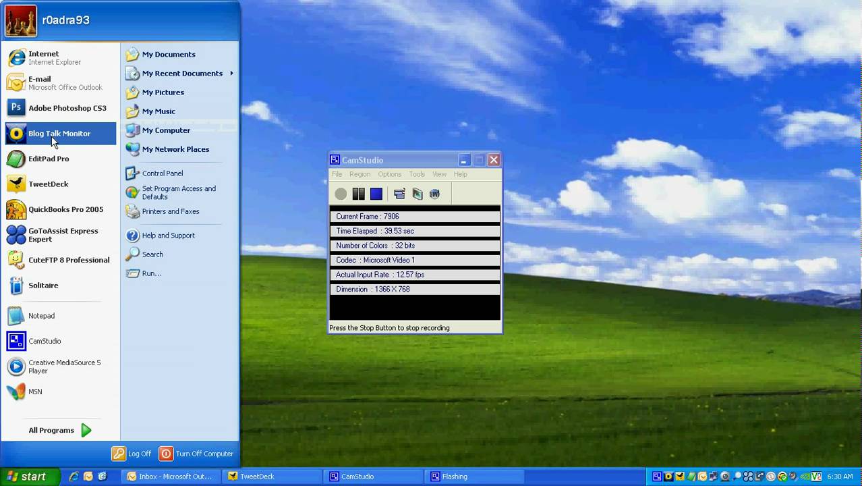
Task: Open Creative MediaSource 5 Player
Action: pyautogui.click(x=60, y=367)
